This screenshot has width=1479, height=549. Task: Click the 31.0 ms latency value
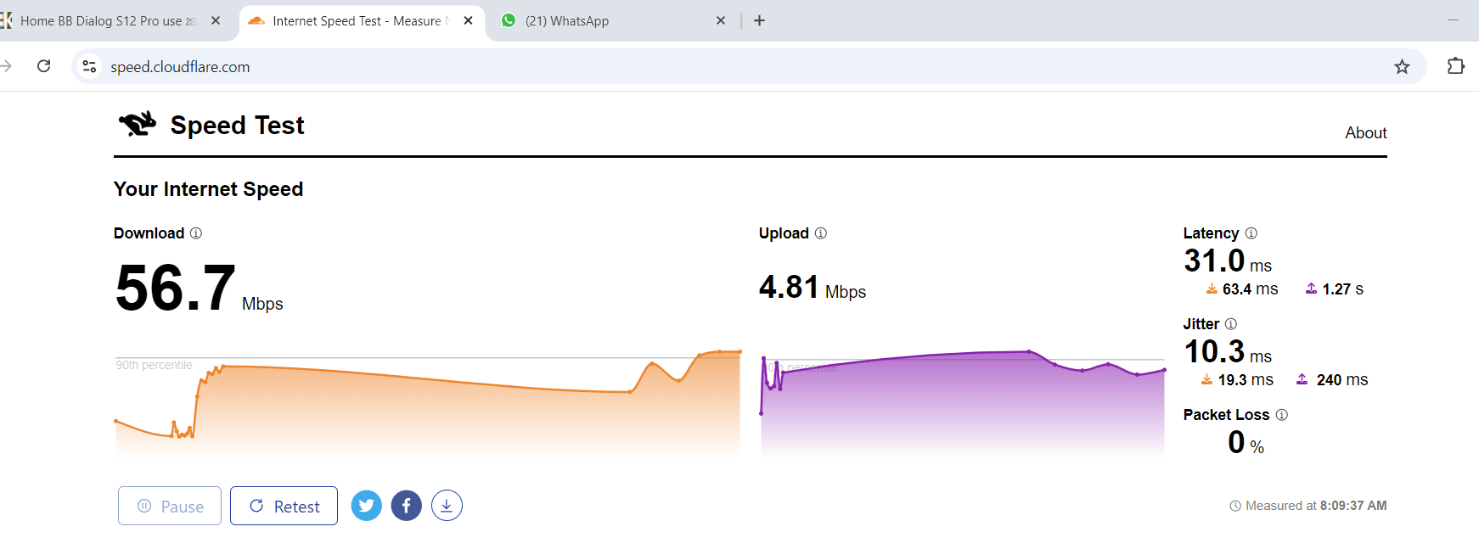point(1228,261)
